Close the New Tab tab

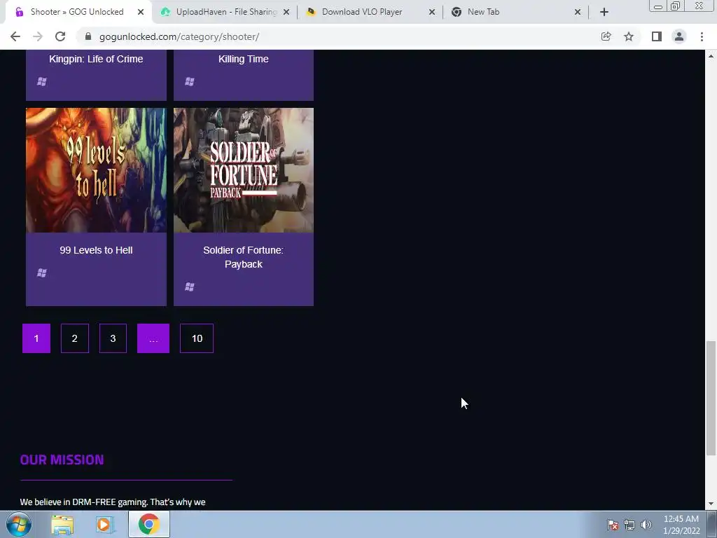point(578,12)
